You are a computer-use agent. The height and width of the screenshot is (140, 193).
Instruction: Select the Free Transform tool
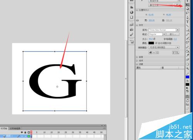point(188,5)
